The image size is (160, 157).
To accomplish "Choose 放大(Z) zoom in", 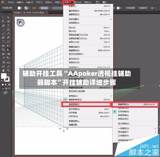I will point(88,28).
